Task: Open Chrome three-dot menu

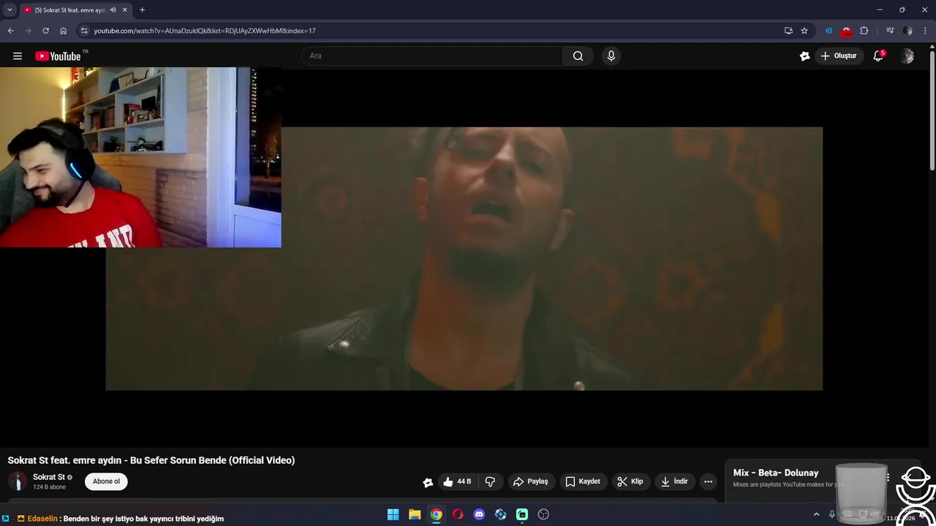Action: 926,31
